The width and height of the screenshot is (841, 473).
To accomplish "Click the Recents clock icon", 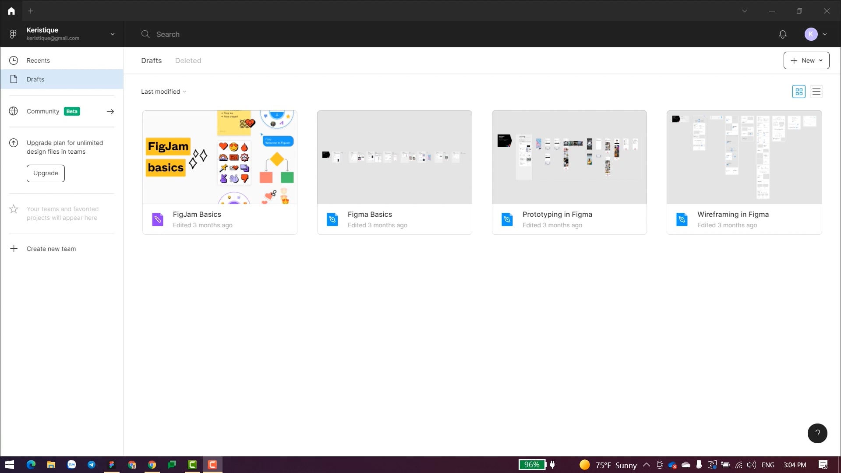I will (14, 60).
